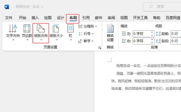The image size is (181, 112).
Task: Switch to the 邮件 ribbon tab
Action: [99, 18]
